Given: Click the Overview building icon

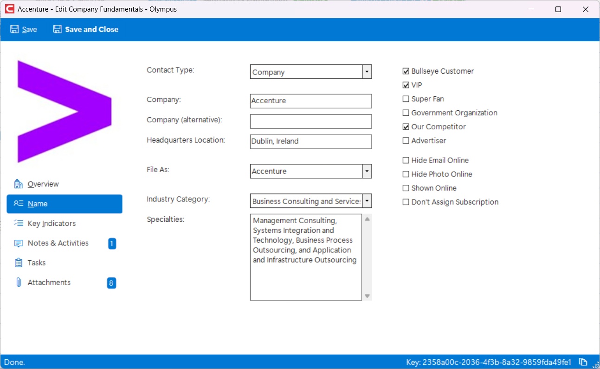Looking at the screenshot, I should (19, 184).
